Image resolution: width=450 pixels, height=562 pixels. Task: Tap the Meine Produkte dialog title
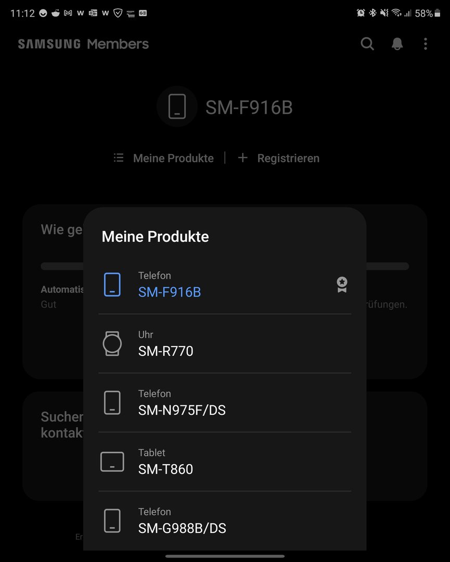tap(155, 237)
